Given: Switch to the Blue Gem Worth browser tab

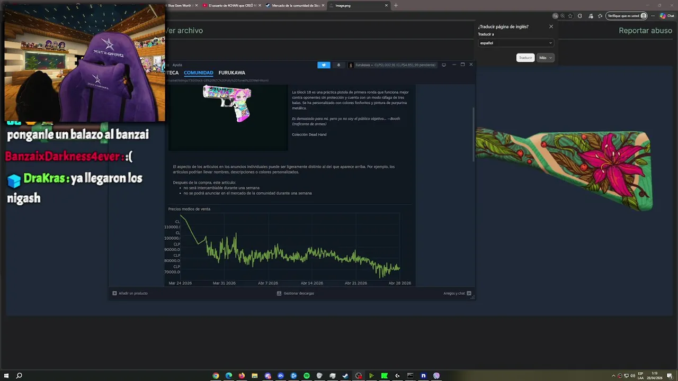Looking at the screenshot, I should [181, 5].
